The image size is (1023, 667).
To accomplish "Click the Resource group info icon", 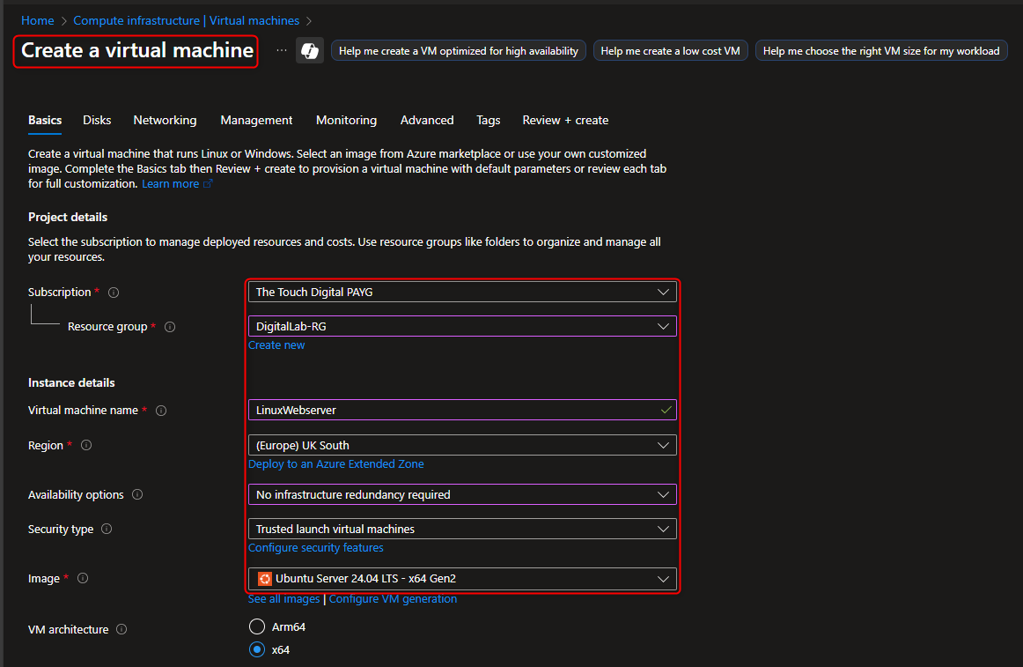I will click(169, 326).
